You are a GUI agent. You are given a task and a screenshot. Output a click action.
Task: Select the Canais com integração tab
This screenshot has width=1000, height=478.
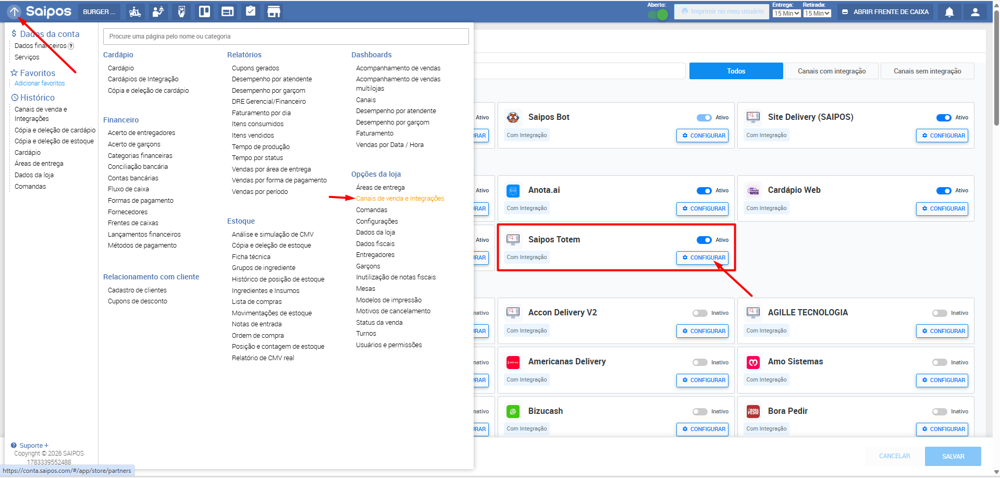(x=832, y=71)
